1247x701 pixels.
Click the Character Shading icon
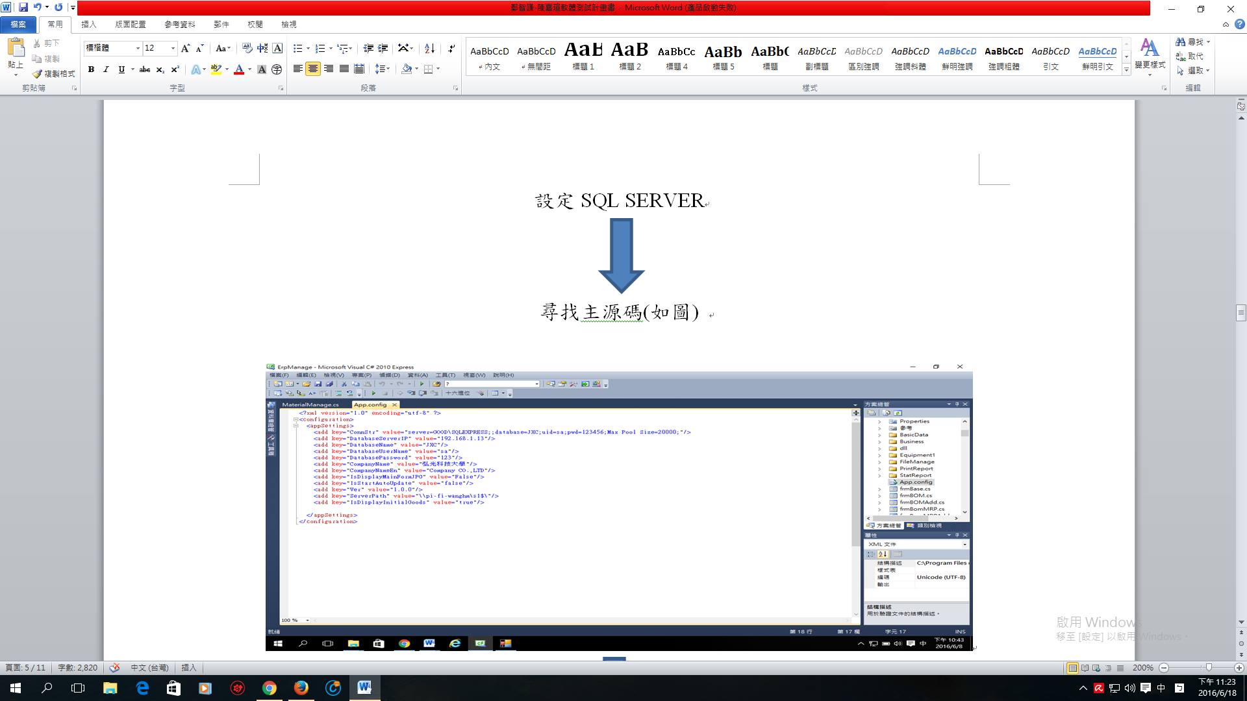[262, 69]
